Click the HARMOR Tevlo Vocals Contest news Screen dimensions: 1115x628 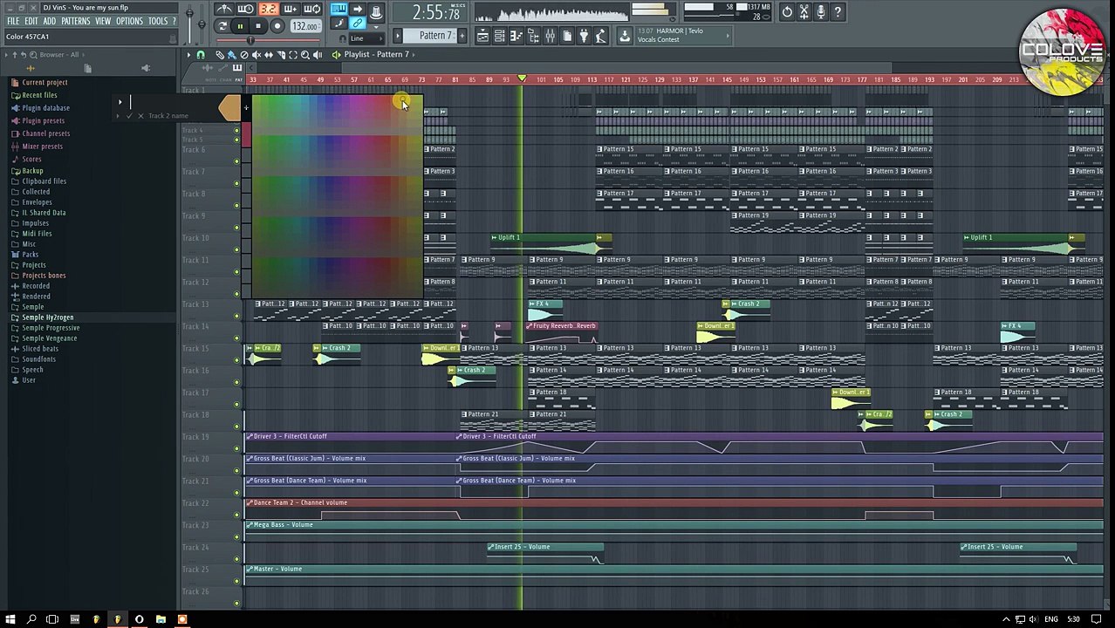[682, 36]
